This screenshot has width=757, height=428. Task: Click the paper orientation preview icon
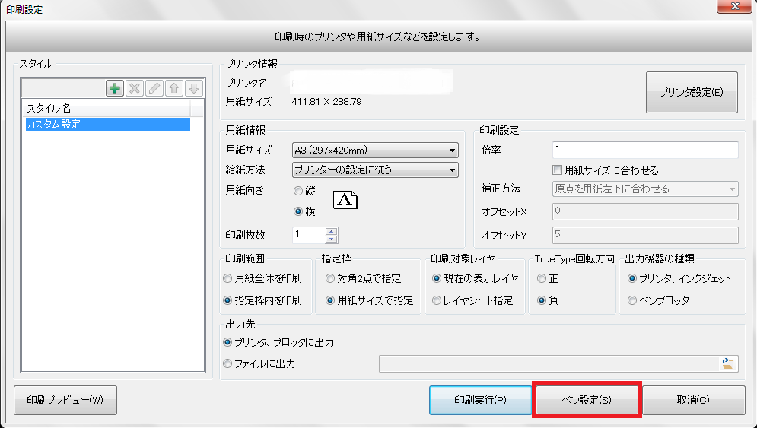[345, 200]
